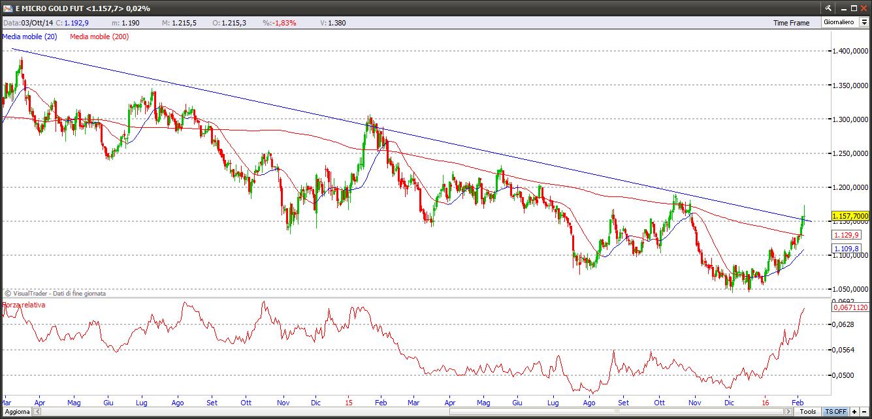Screen dimensions: 872x419
Task: Click the chart app icon in title bar
Action: [x=7, y=8]
